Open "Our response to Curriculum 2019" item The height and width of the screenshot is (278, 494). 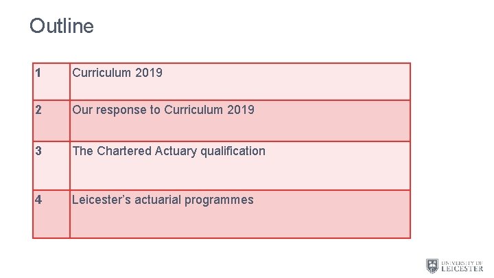tap(163, 110)
